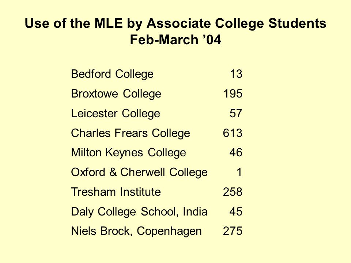Image resolution: width=351 pixels, height=263 pixels.
Task: Click the number 275 for Niels Brock
Action: [x=233, y=231]
